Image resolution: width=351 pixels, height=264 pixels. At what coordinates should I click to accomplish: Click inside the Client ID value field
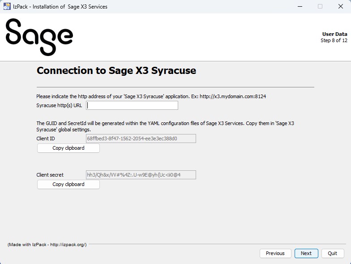141,138
